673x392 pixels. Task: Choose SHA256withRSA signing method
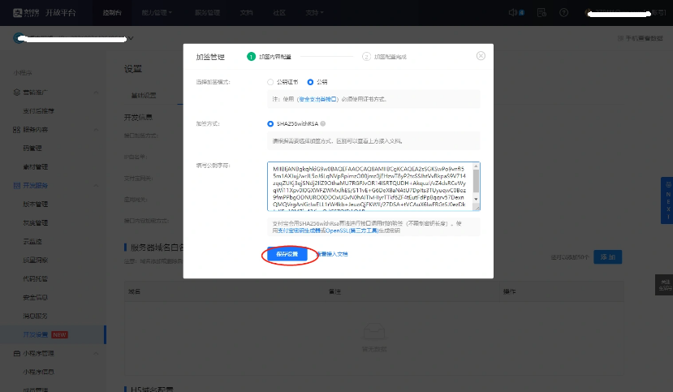point(270,124)
